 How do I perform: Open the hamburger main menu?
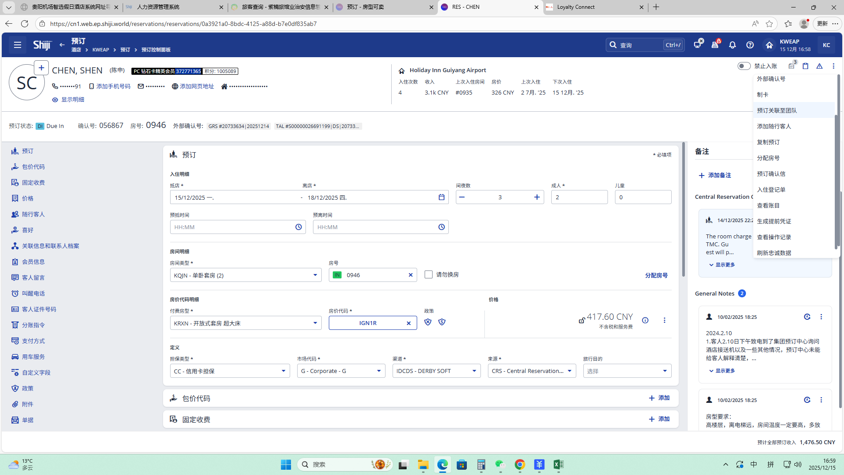[x=18, y=45]
